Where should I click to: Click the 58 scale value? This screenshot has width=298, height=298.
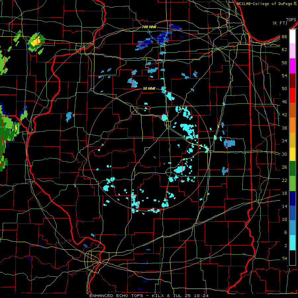[284, 63]
